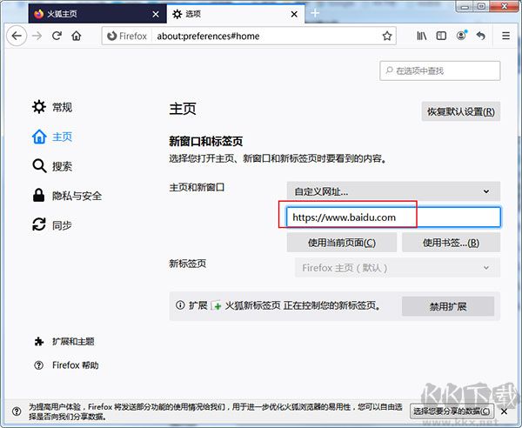Image resolution: width=522 pixels, height=428 pixels.
Task: Open the 搜索 settings category
Action: (52, 166)
